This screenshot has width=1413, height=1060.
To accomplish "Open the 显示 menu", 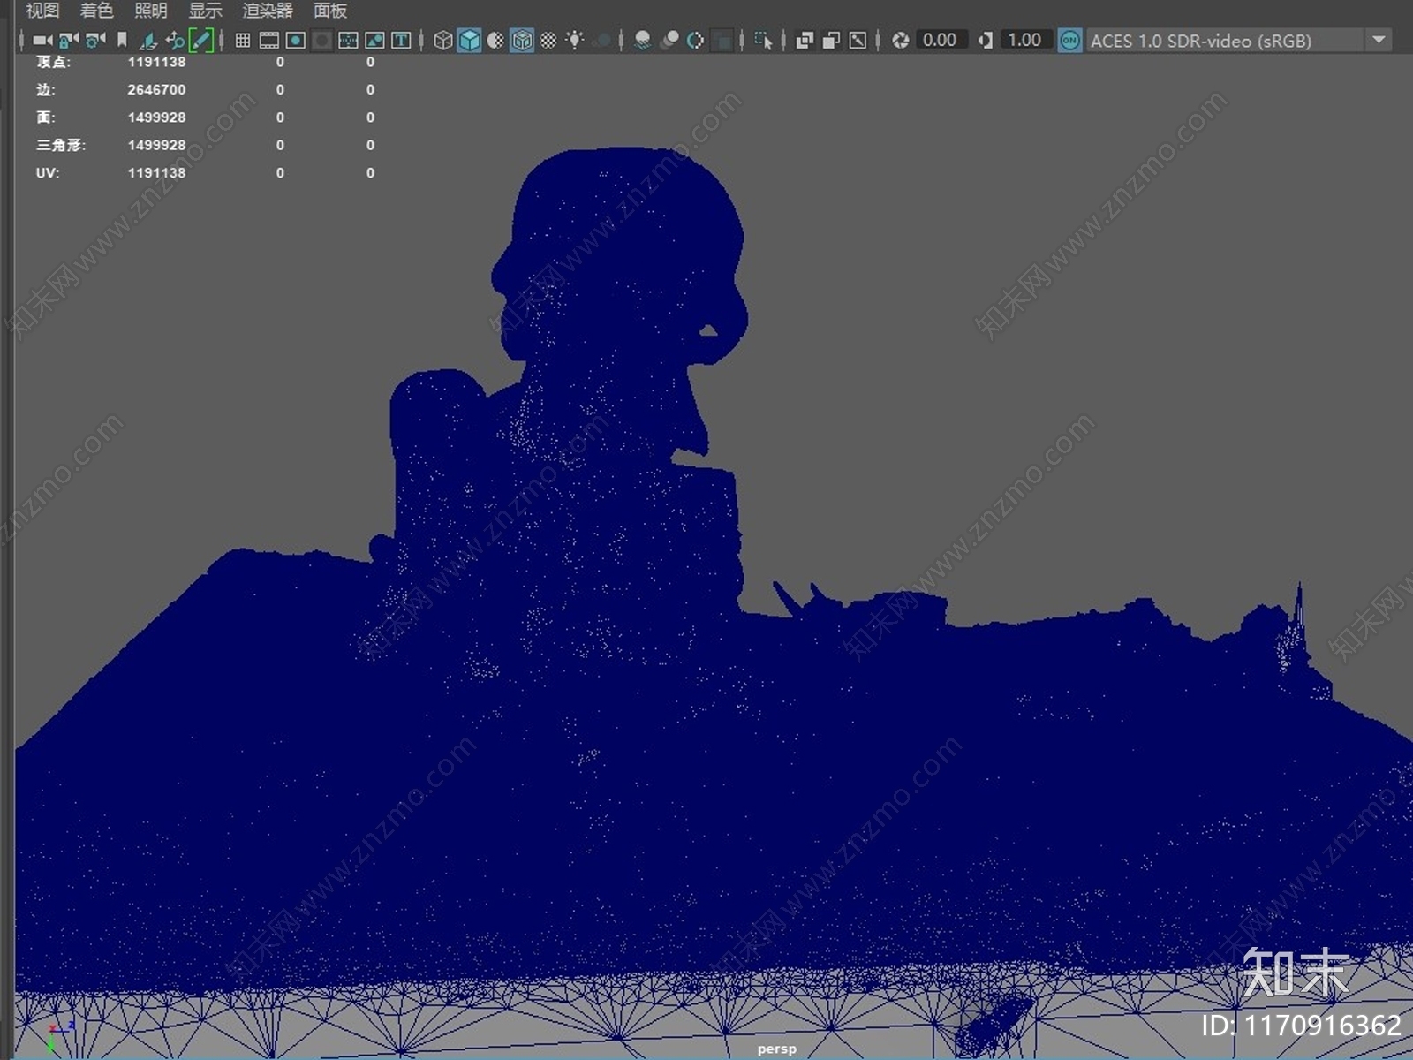I will 206,11.
